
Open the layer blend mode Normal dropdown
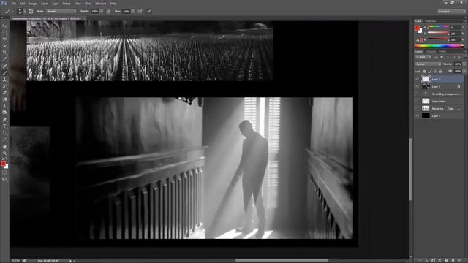[428, 64]
